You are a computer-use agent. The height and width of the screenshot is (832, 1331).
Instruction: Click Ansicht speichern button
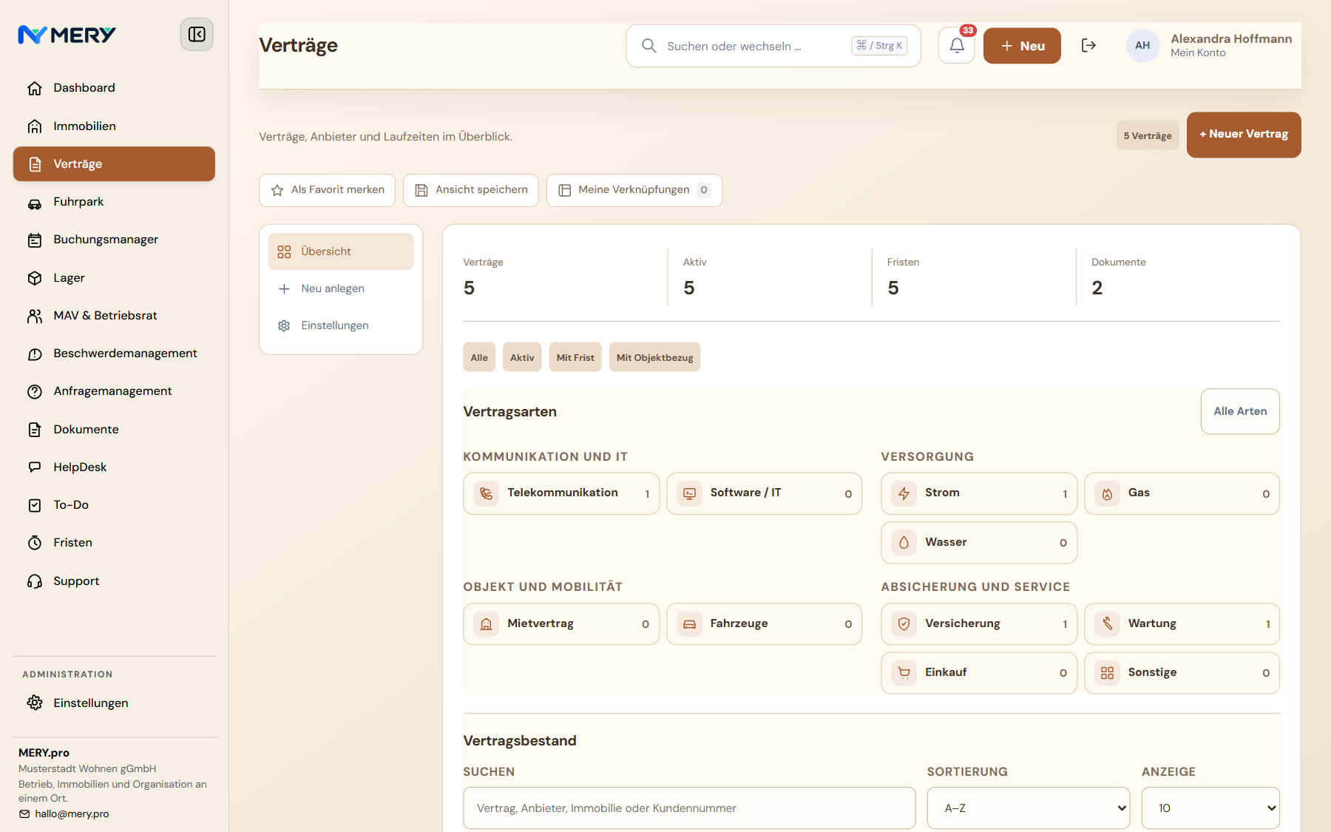click(x=471, y=190)
